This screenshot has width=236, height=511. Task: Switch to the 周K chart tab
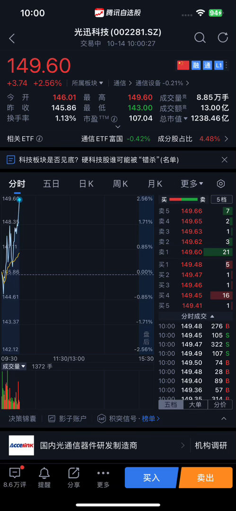[120, 184]
